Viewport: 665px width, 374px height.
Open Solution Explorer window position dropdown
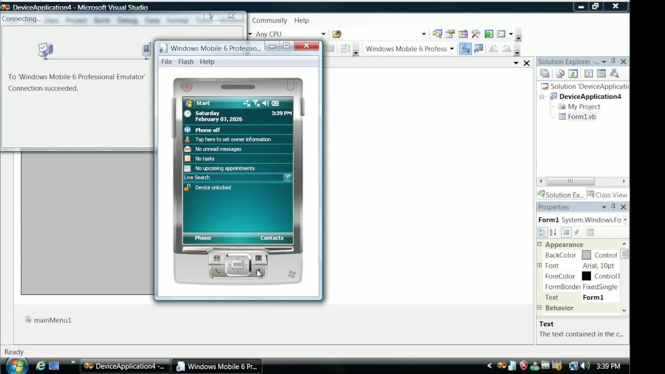604,62
